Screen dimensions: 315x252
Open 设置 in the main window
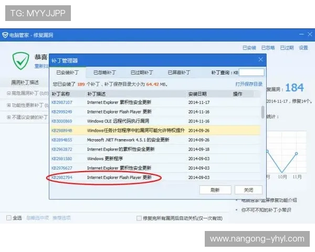pyautogui.click(x=303, y=48)
